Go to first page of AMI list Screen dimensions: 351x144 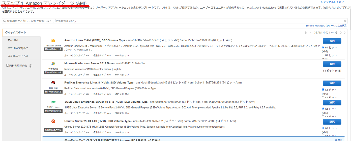[306, 33]
